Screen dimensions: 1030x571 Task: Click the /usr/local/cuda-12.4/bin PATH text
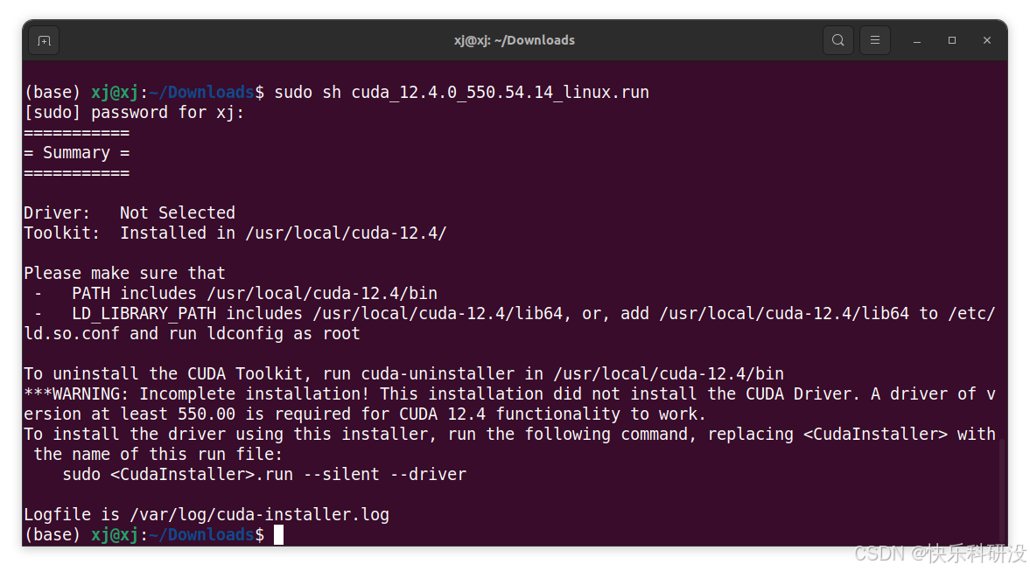click(x=322, y=294)
